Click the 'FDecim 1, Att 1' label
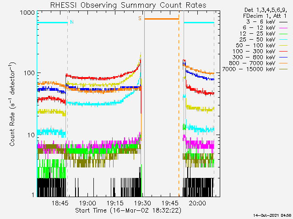The width and height of the screenshot is (293, 219). pos(265,16)
